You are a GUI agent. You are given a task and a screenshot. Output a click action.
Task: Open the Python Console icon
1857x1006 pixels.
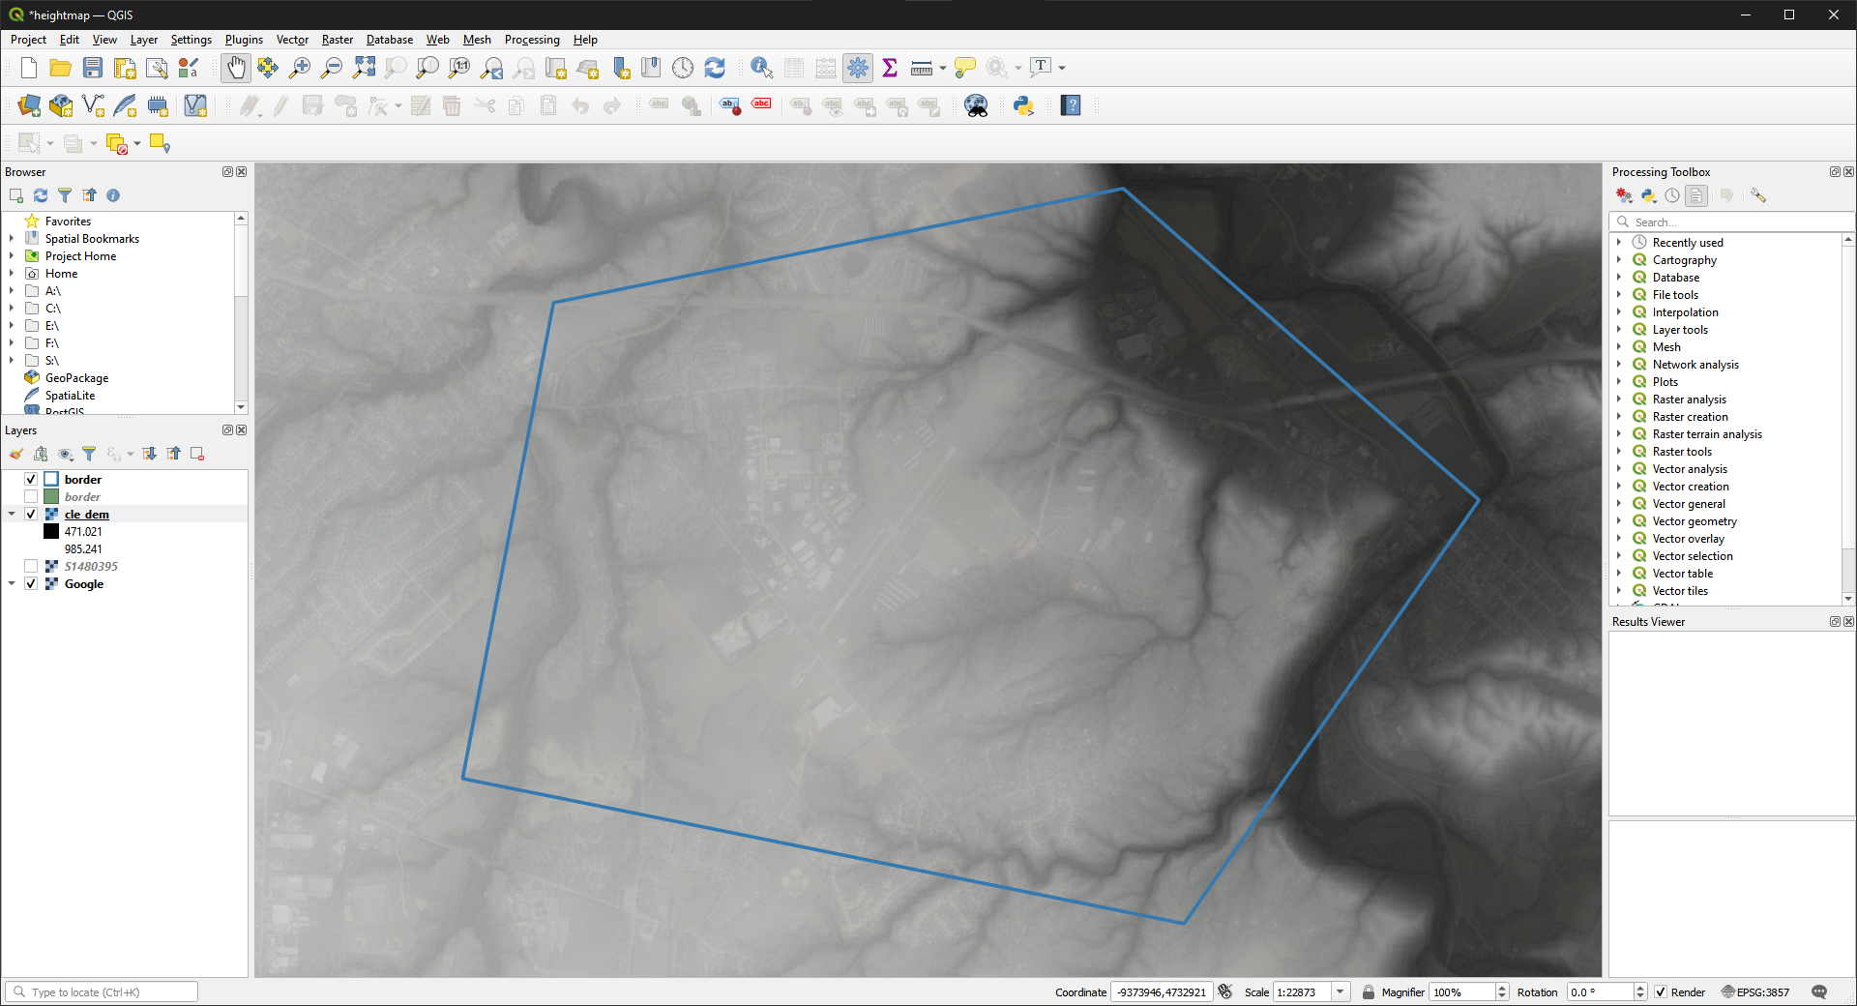[1023, 105]
